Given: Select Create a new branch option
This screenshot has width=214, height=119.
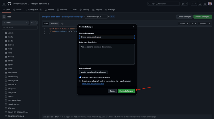Looking at the screenshot, I should [x=80, y=81].
